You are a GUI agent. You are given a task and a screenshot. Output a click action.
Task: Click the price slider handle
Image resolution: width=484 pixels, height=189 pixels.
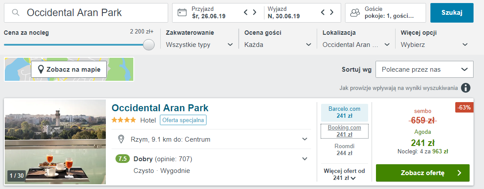(149, 45)
